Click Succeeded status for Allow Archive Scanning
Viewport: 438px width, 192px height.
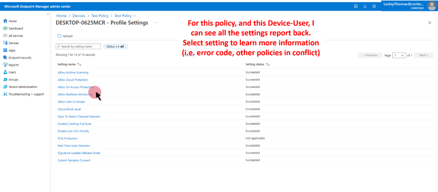(x=252, y=72)
